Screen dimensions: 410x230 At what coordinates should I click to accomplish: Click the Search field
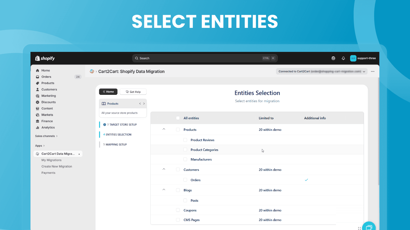click(x=205, y=58)
